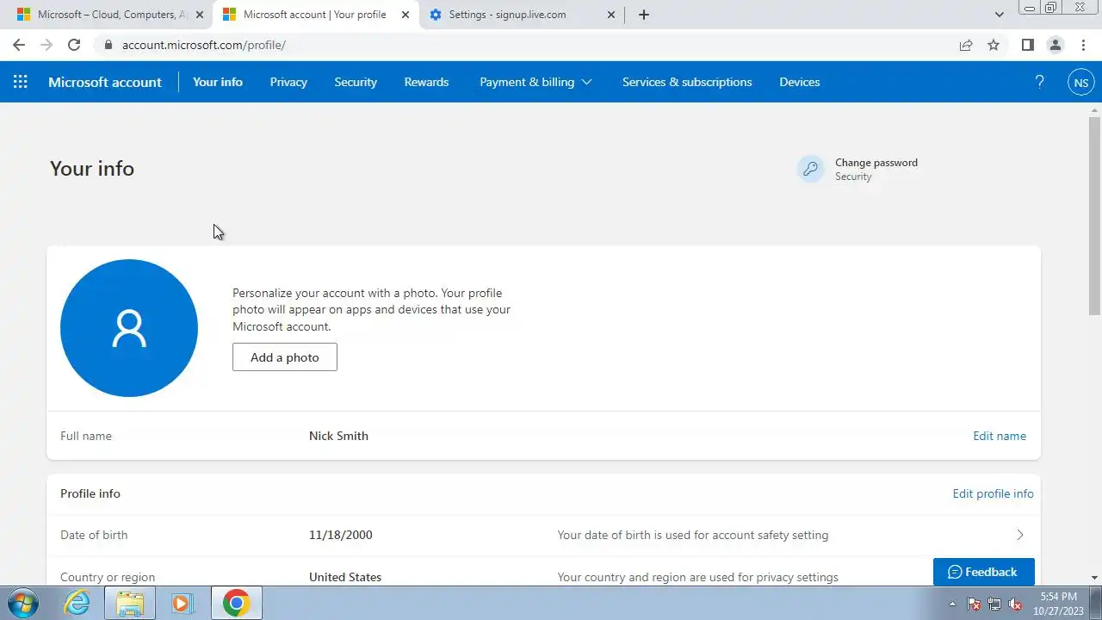
Task: Open the Privacy nav item
Action: [288, 82]
